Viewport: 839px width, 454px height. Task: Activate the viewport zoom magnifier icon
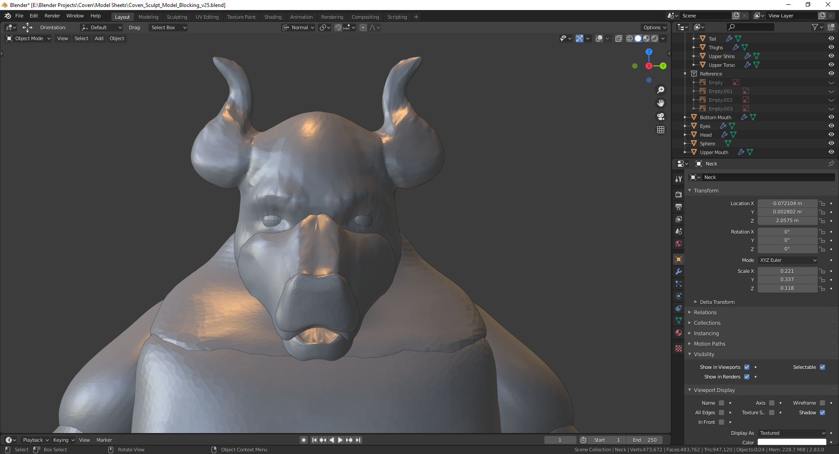tap(661, 89)
